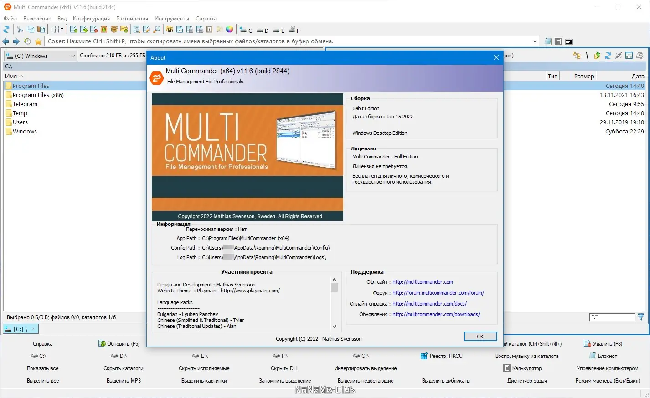Open the (C:) Windows drive dropdown
This screenshot has width=650, height=398.
pos(41,56)
